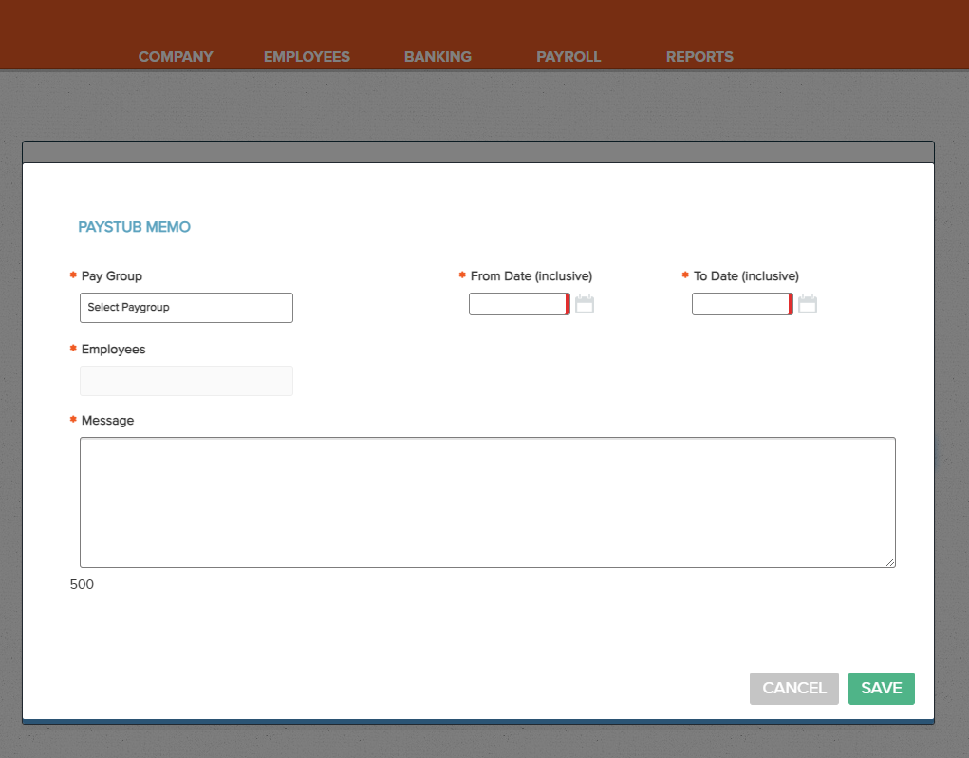Click the 500 character counter
Screen dimensions: 969x758
click(x=83, y=585)
